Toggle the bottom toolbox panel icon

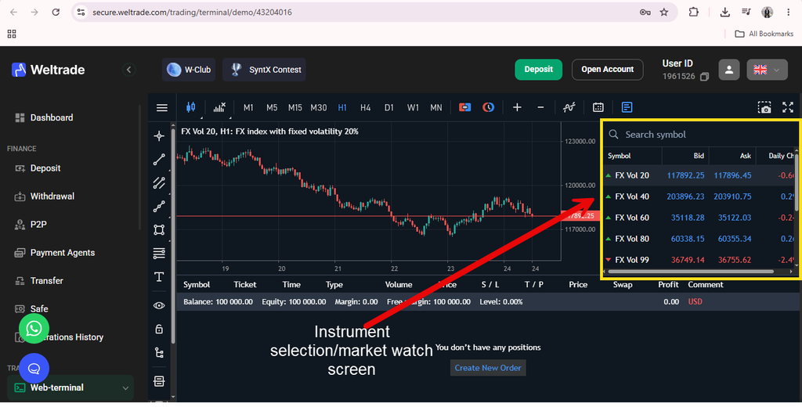[x=159, y=381]
